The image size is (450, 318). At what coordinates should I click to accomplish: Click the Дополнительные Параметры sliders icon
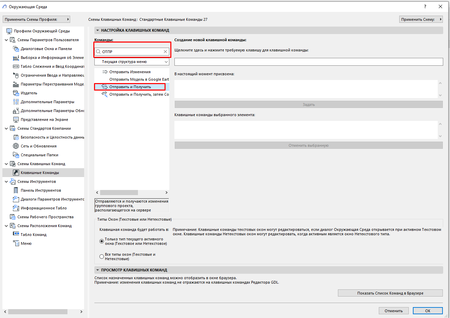16,102
